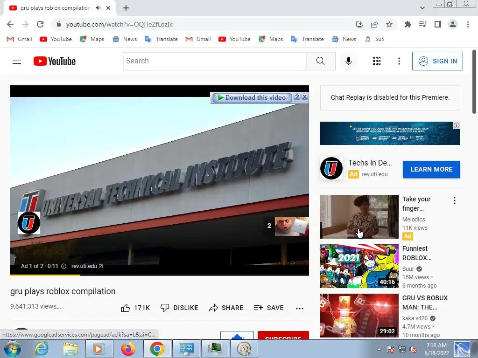This screenshot has width=478, height=358.
Task: Open a new browser tab
Action: pos(126,8)
